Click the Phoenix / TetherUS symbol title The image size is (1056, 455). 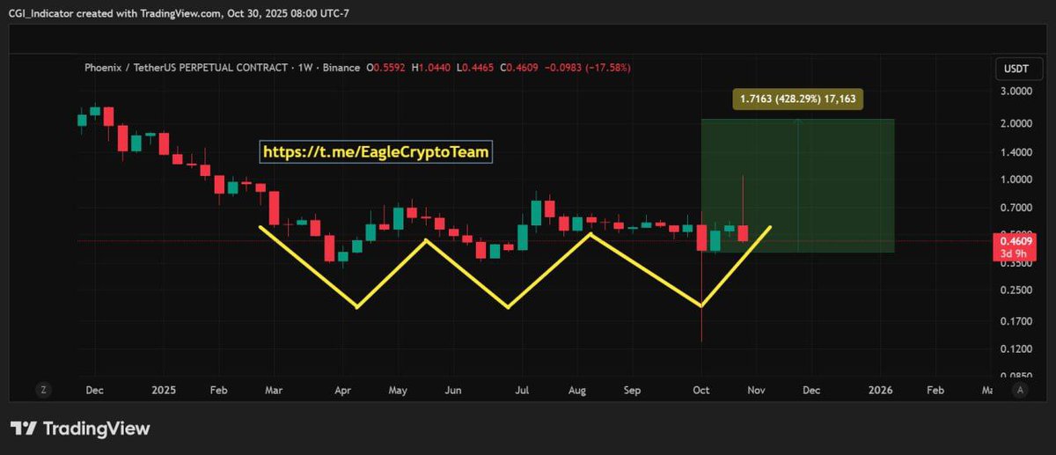click(x=187, y=68)
